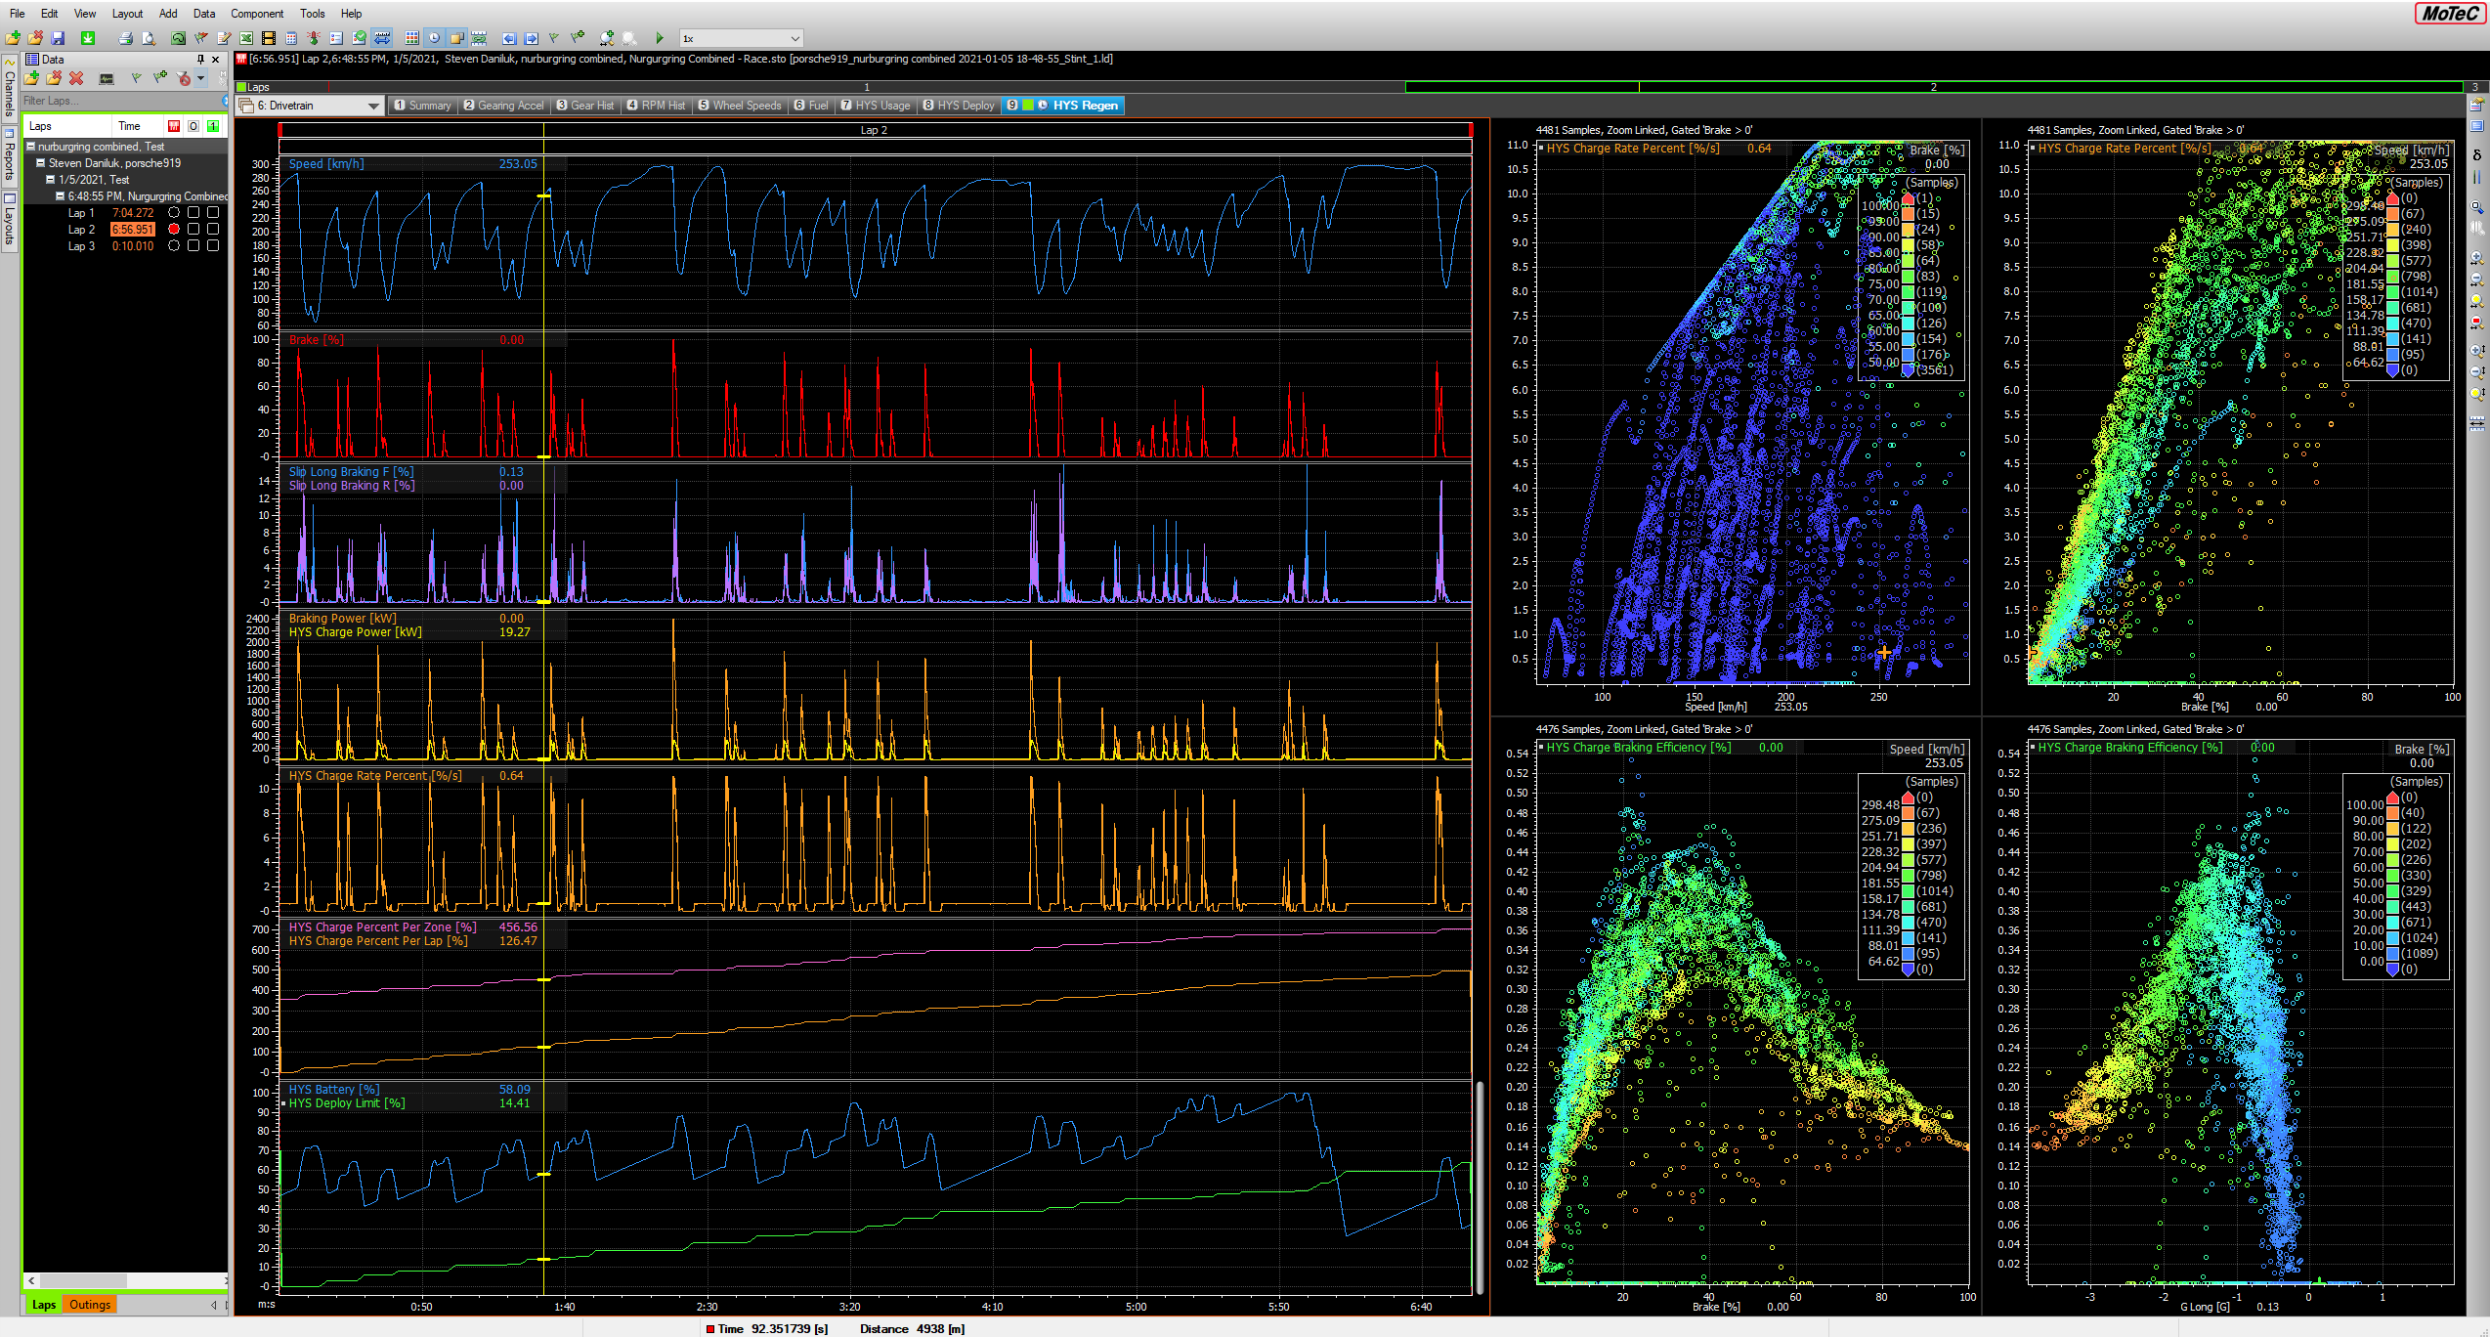The image size is (2490, 1337).
Task: Collapse the Steven Daniluk, porsche919 tree node
Action: pos(41,163)
